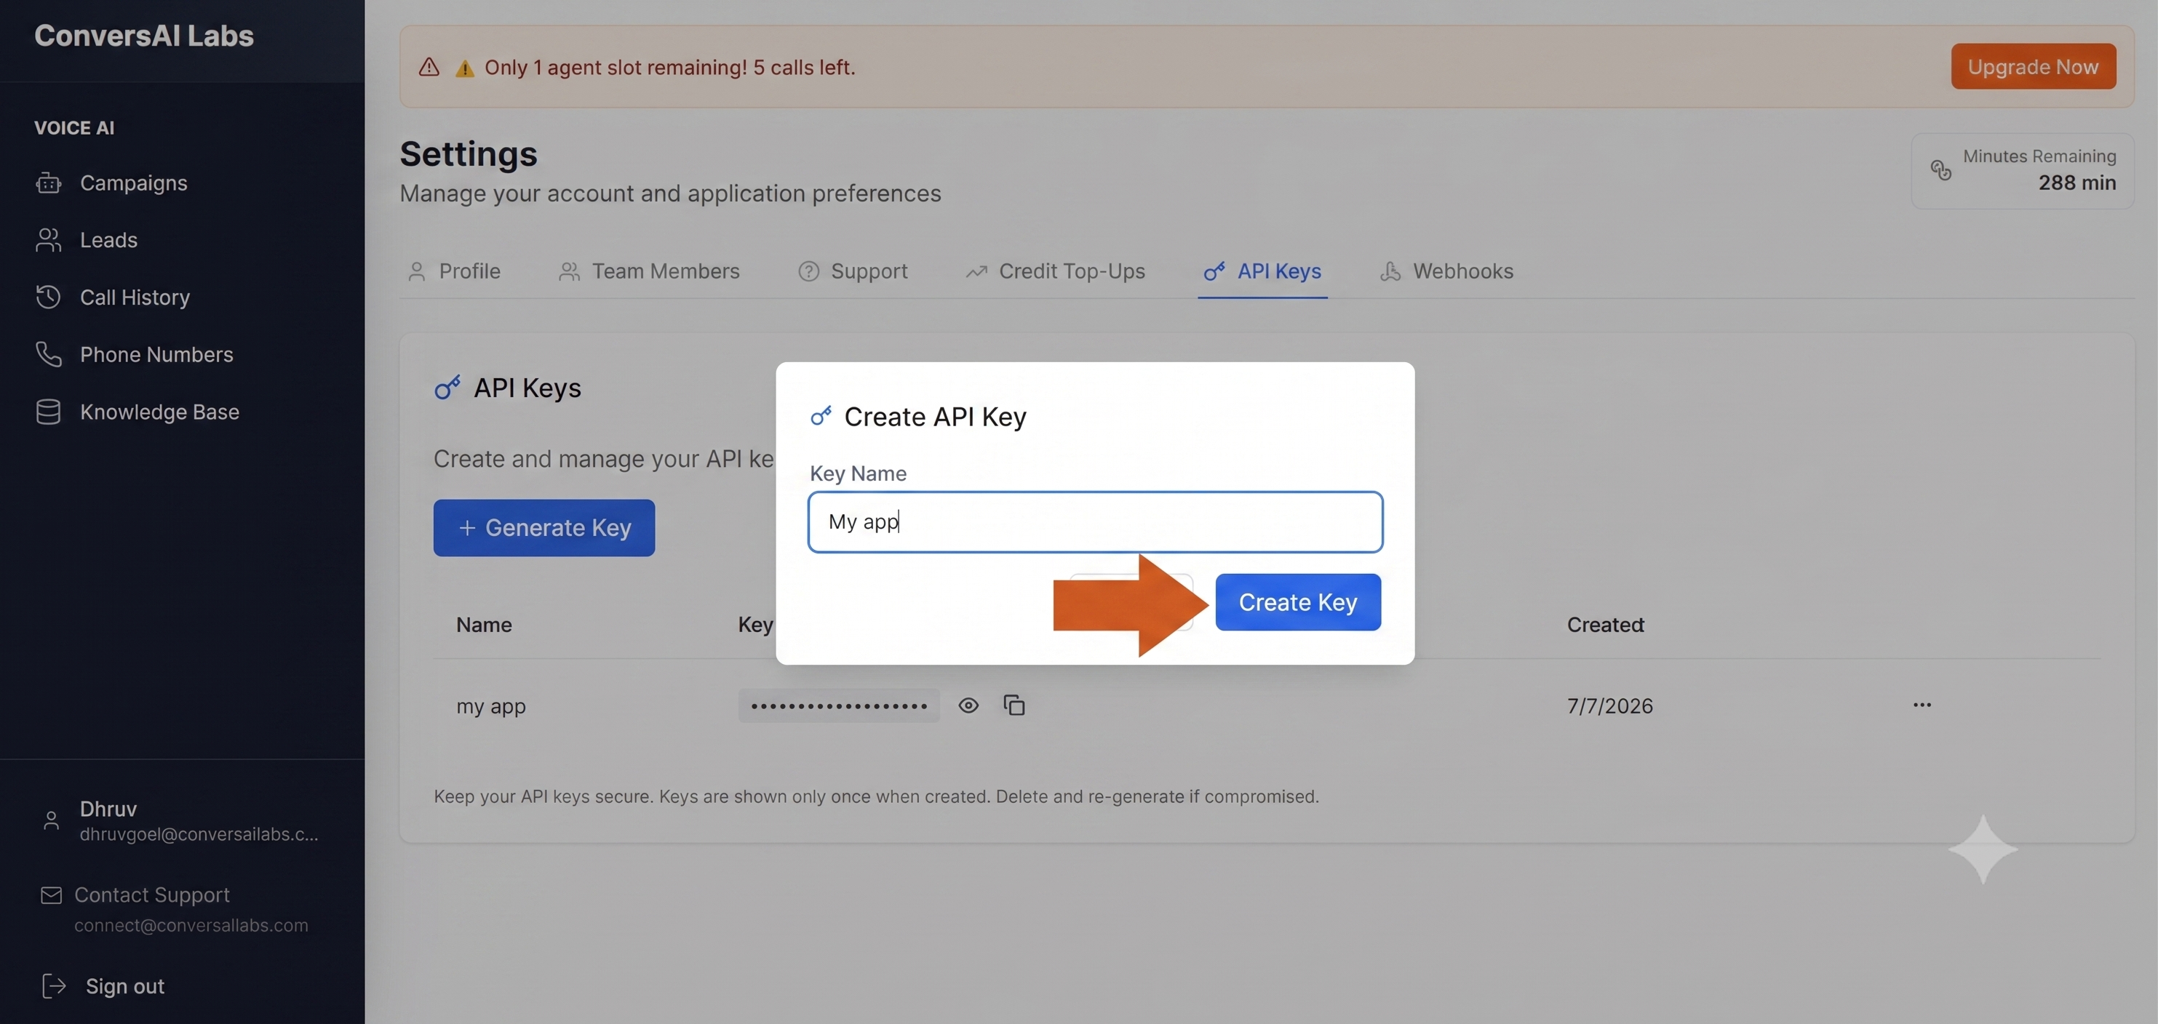Click the Dhruv user profile entry
Image resolution: width=2158 pixels, height=1024 pixels.
point(180,820)
